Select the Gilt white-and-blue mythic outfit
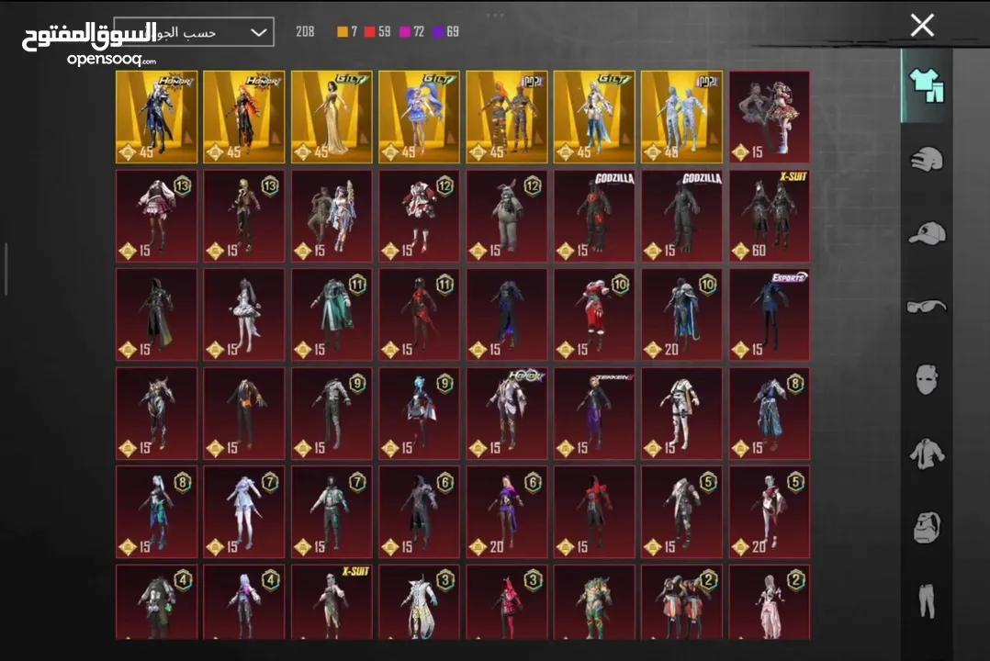 (x=594, y=117)
